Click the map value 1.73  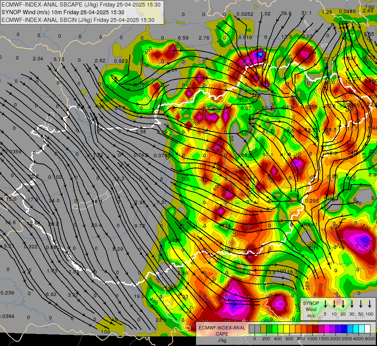pyautogui.click(x=52, y=271)
